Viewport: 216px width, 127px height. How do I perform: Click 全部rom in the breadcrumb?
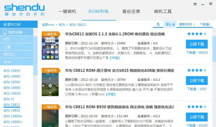tap(48, 25)
